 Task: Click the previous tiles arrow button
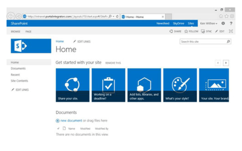(218, 63)
